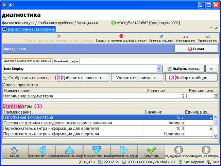
Task: Click Выбрать парам... button
Action: (x=183, y=69)
